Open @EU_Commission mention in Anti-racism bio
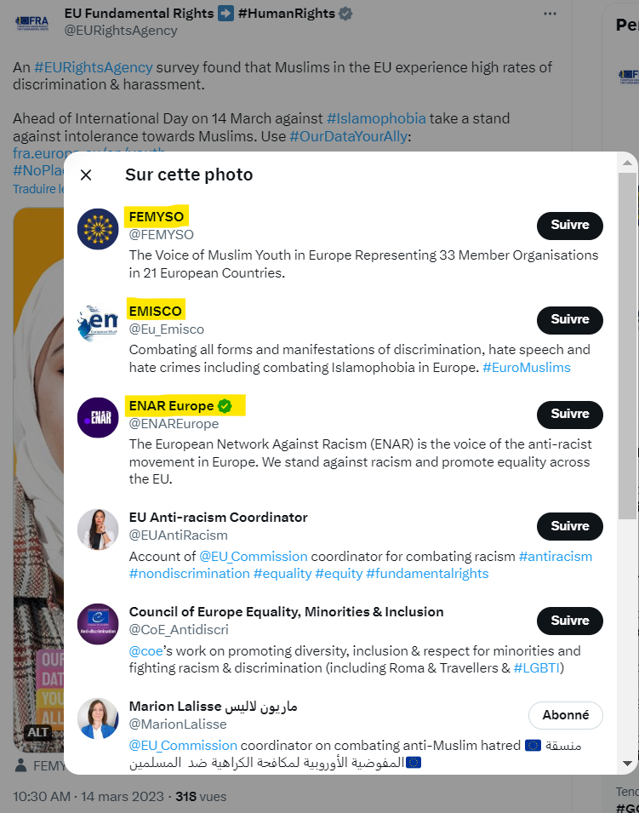This screenshot has width=639, height=813. [254, 557]
